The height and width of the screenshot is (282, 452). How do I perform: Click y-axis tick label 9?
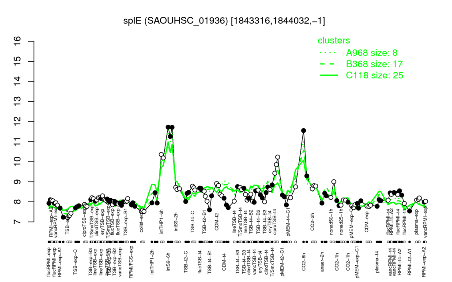coord(18,182)
